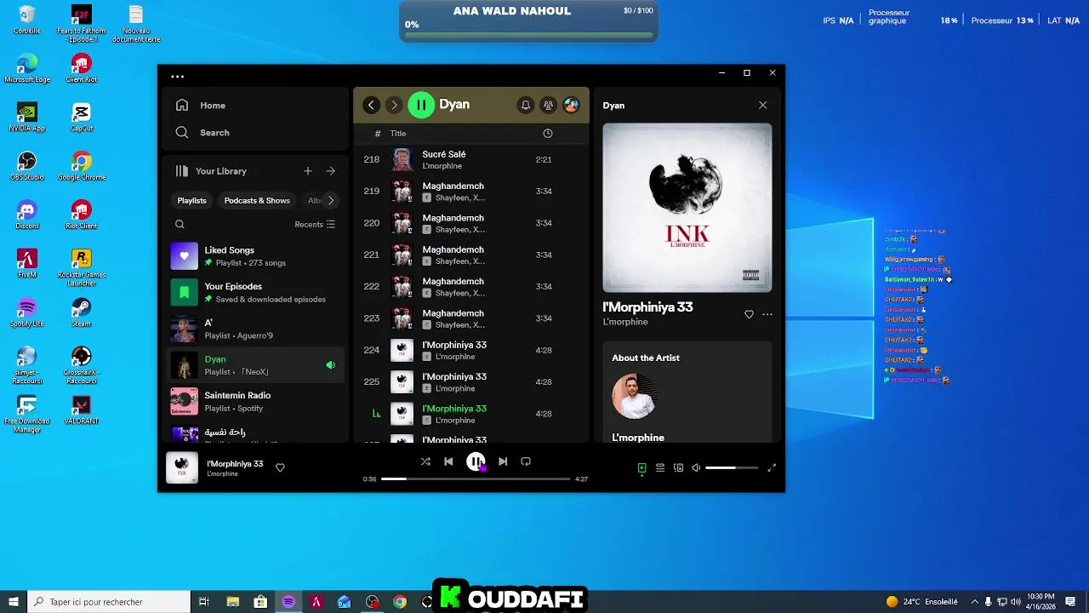Search within Your Library

(180, 225)
